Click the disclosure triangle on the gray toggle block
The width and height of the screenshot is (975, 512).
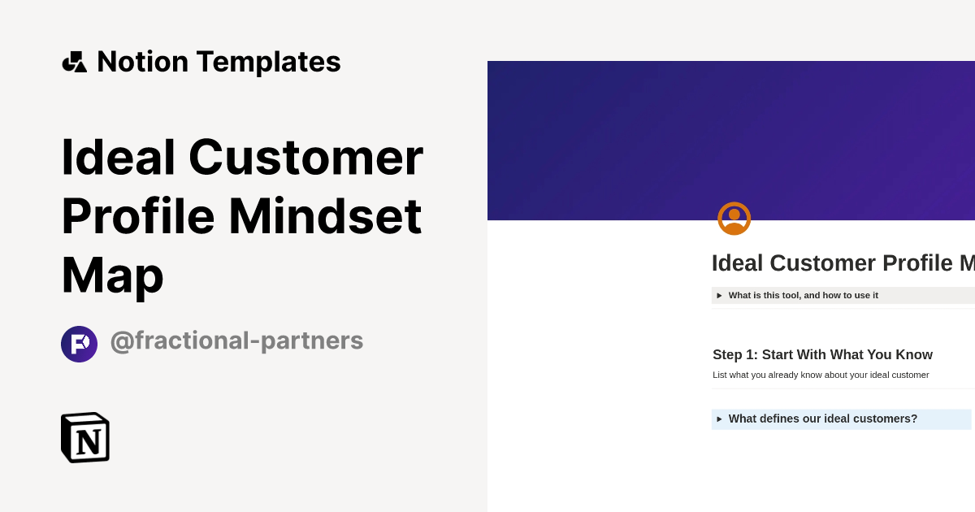(x=719, y=295)
